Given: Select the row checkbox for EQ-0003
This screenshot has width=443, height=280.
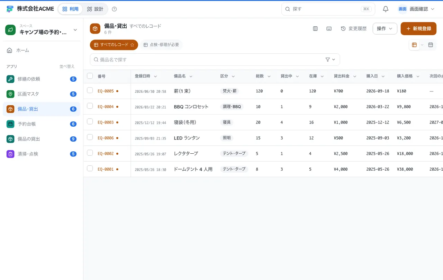Looking at the screenshot, I should pos(90,121).
